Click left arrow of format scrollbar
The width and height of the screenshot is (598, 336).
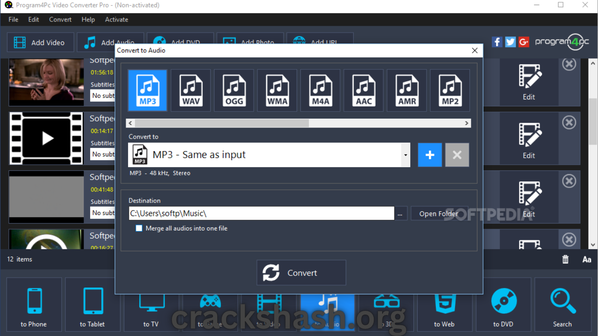(130, 123)
